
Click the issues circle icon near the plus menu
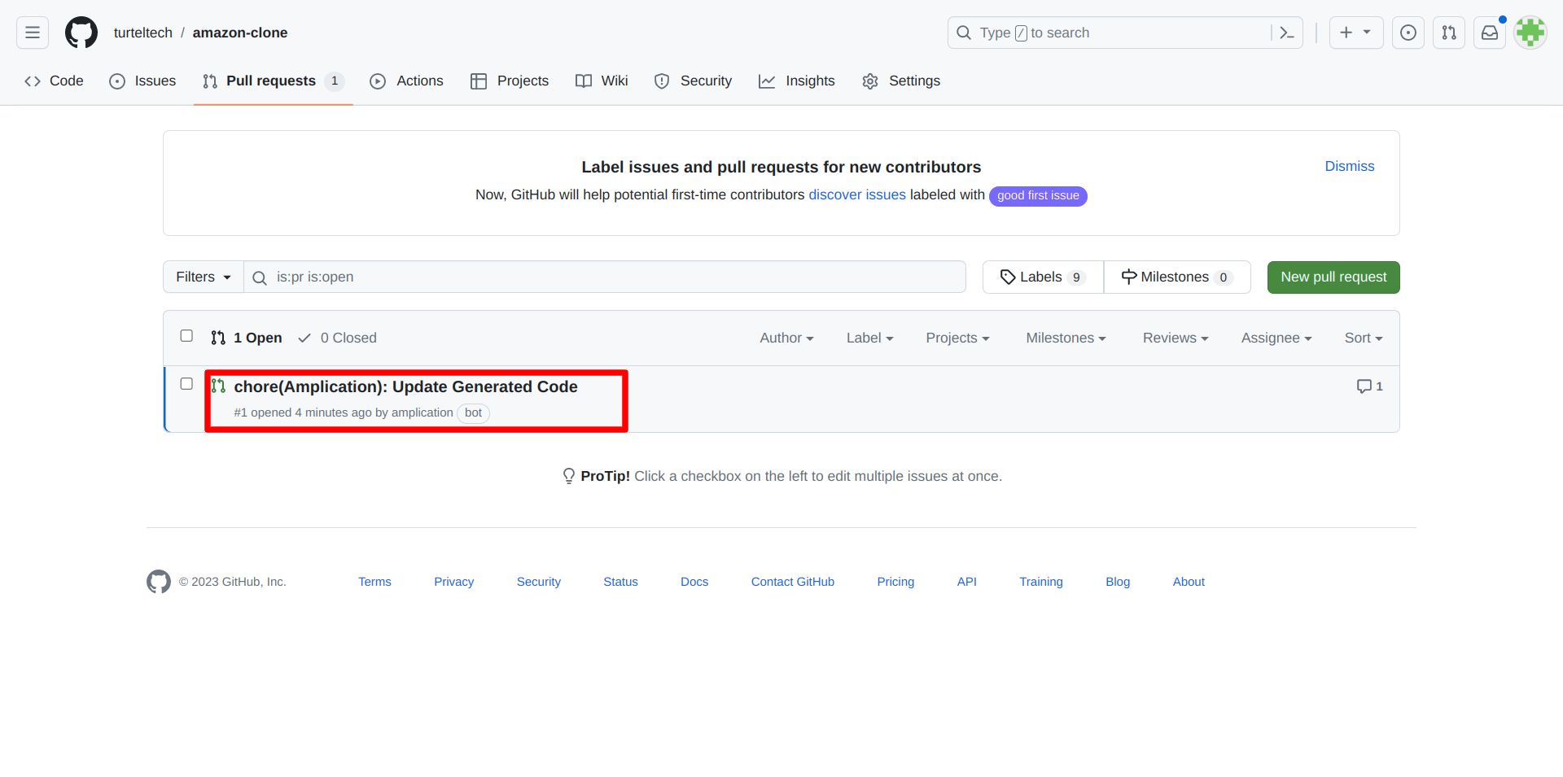point(1408,33)
